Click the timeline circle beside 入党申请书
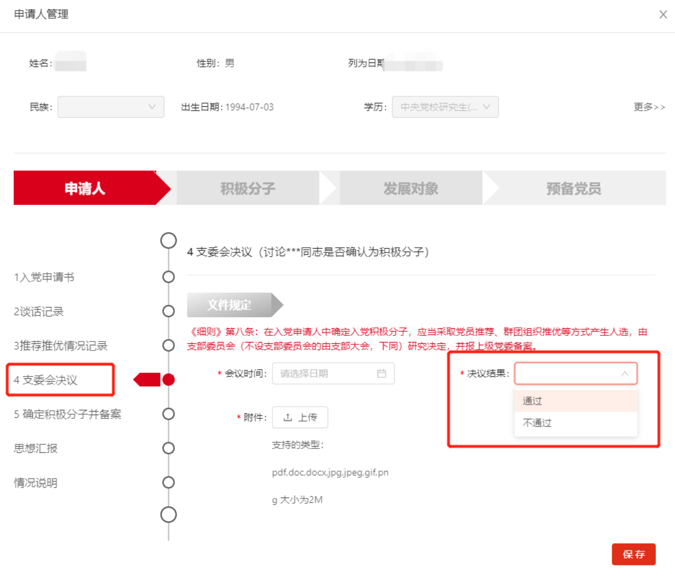 tap(168, 277)
